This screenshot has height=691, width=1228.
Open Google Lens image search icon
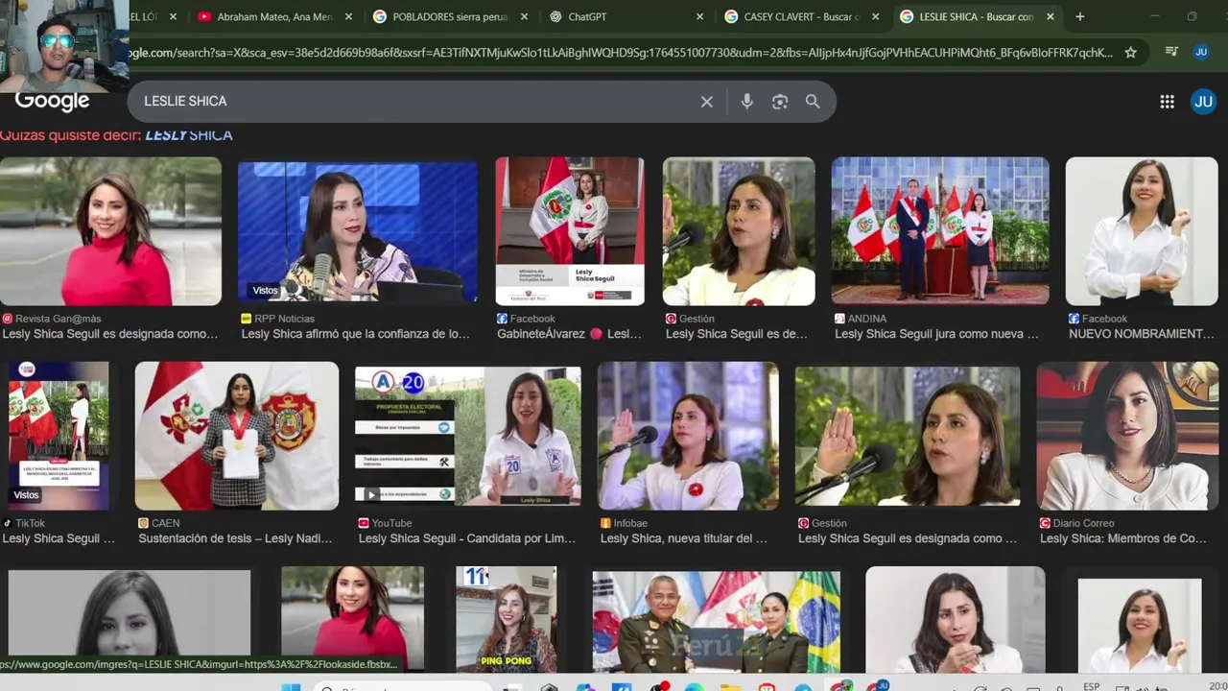tap(780, 102)
